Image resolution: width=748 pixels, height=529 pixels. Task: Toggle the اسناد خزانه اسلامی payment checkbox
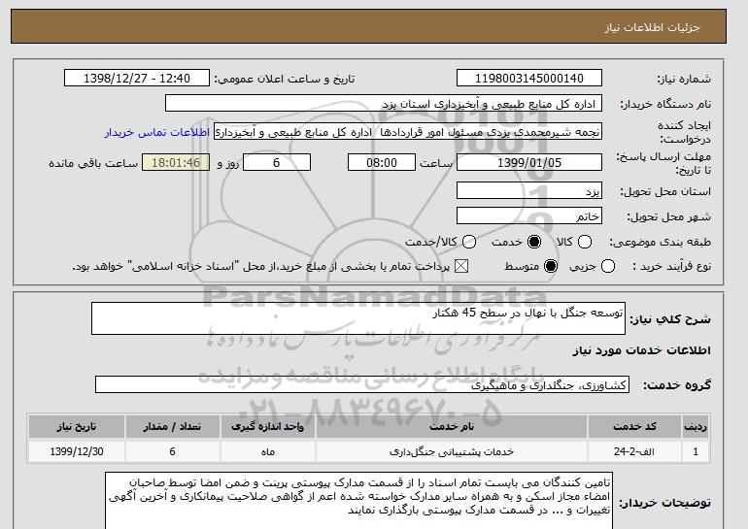pos(460,266)
